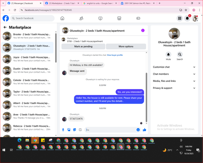Open the Facebook menu grid icon
The image size is (203, 163).
(179, 18)
